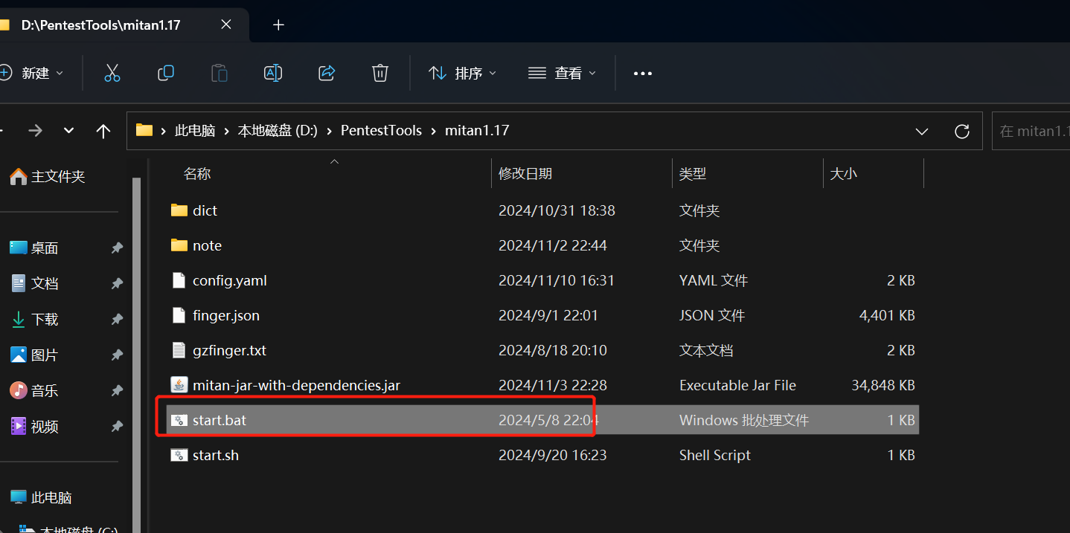1070x533 pixels.
Task: Click the Cut scissors icon
Action: click(112, 73)
